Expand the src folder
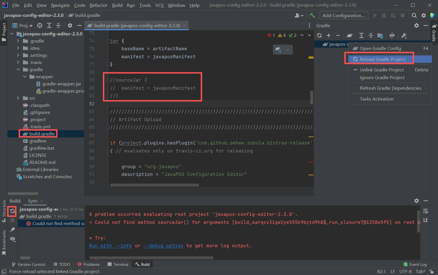 coord(18,98)
